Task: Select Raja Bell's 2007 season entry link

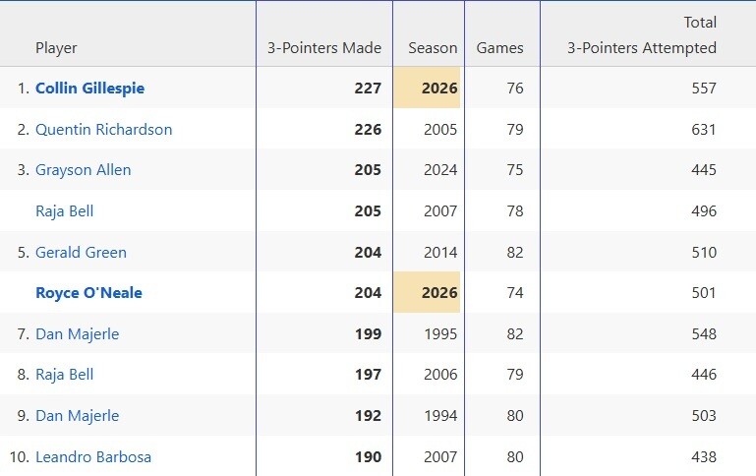Action: (64, 211)
